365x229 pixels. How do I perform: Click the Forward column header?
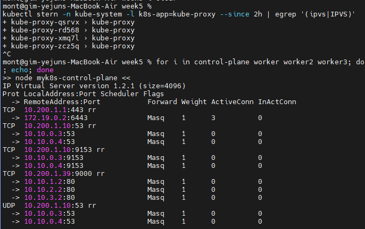pyautogui.click(x=162, y=101)
